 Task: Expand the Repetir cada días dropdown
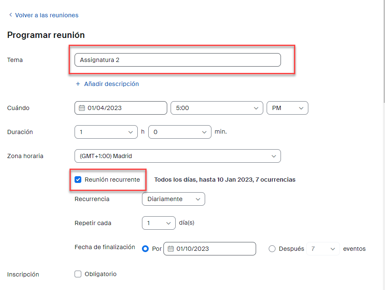tap(158, 223)
